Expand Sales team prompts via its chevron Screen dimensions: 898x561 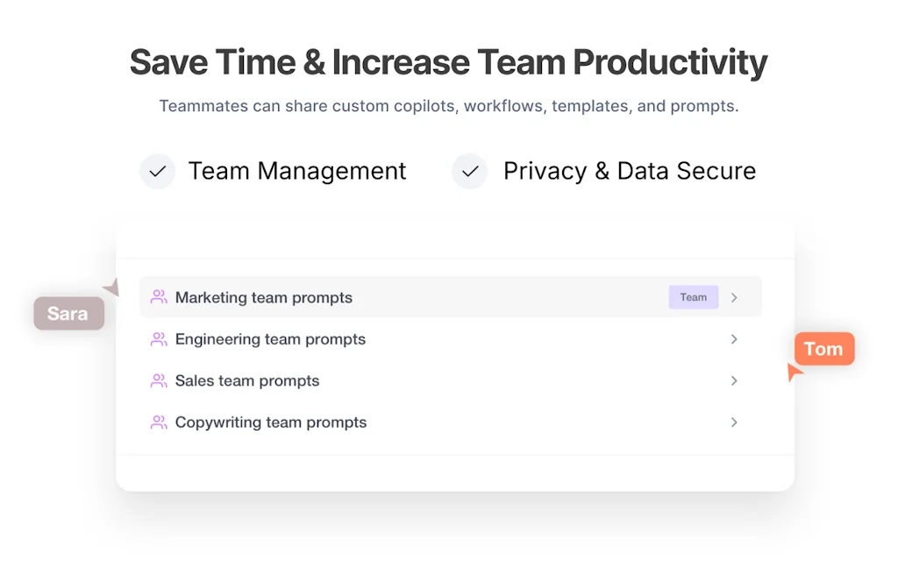click(734, 380)
